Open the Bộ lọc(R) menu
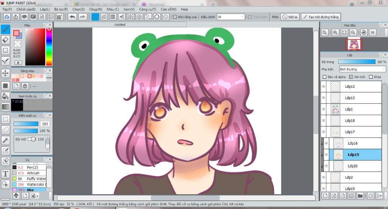Image resolution: width=388 pixels, height=209 pixels. [x=61, y=9]
